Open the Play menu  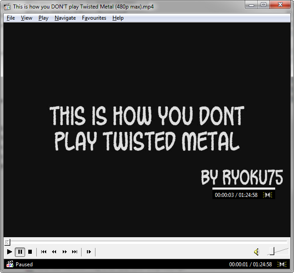[43, 18]
